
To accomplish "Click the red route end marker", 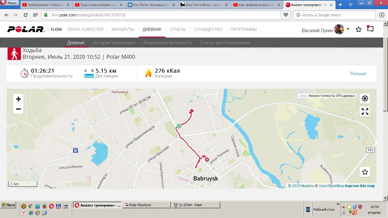I will [x=207, y=160].
